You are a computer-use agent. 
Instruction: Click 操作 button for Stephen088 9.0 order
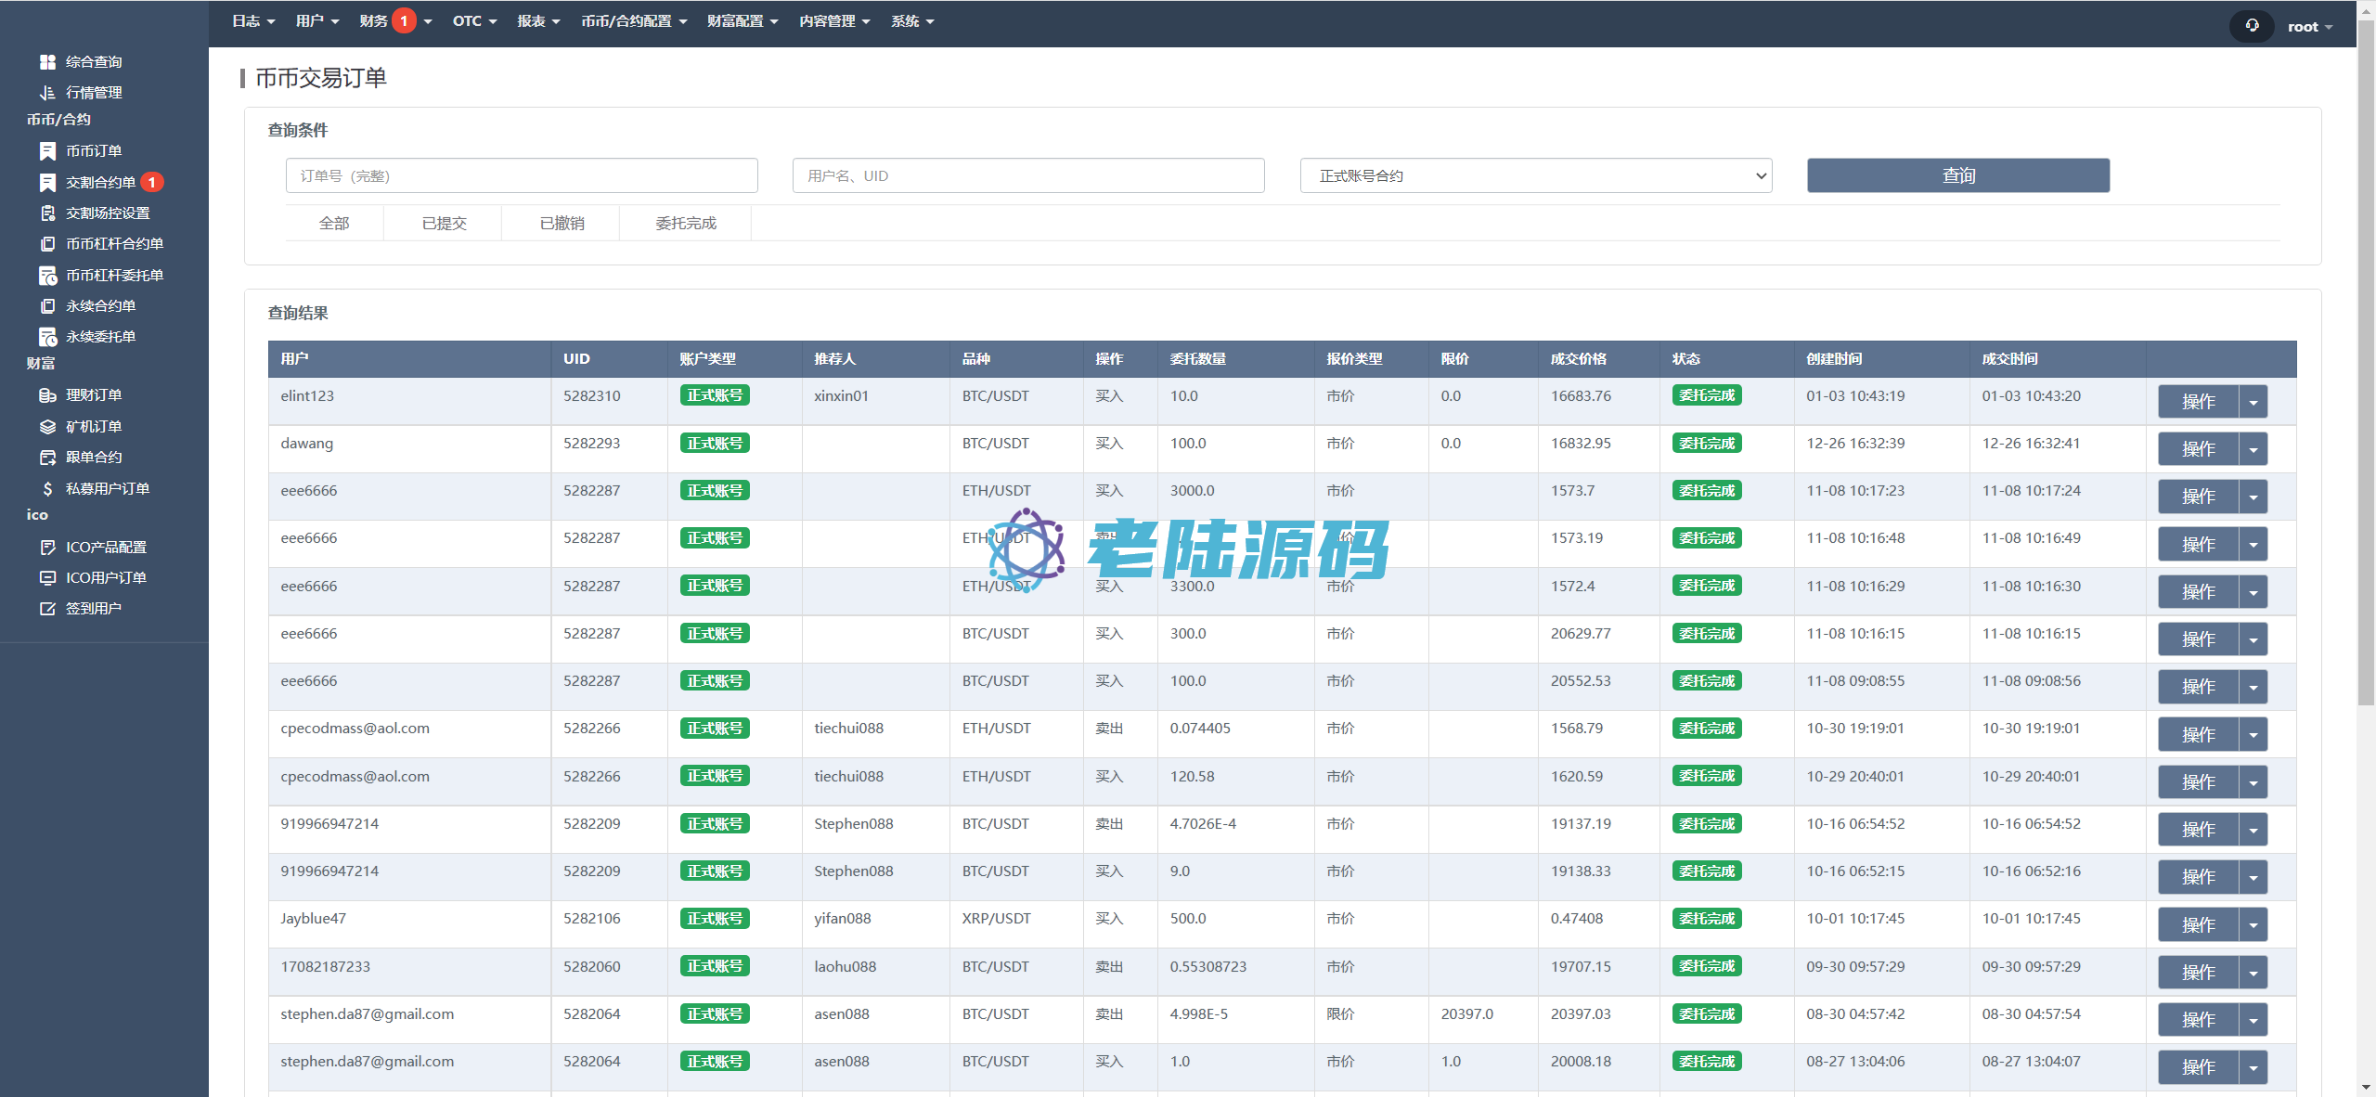tap(2198, 877)
